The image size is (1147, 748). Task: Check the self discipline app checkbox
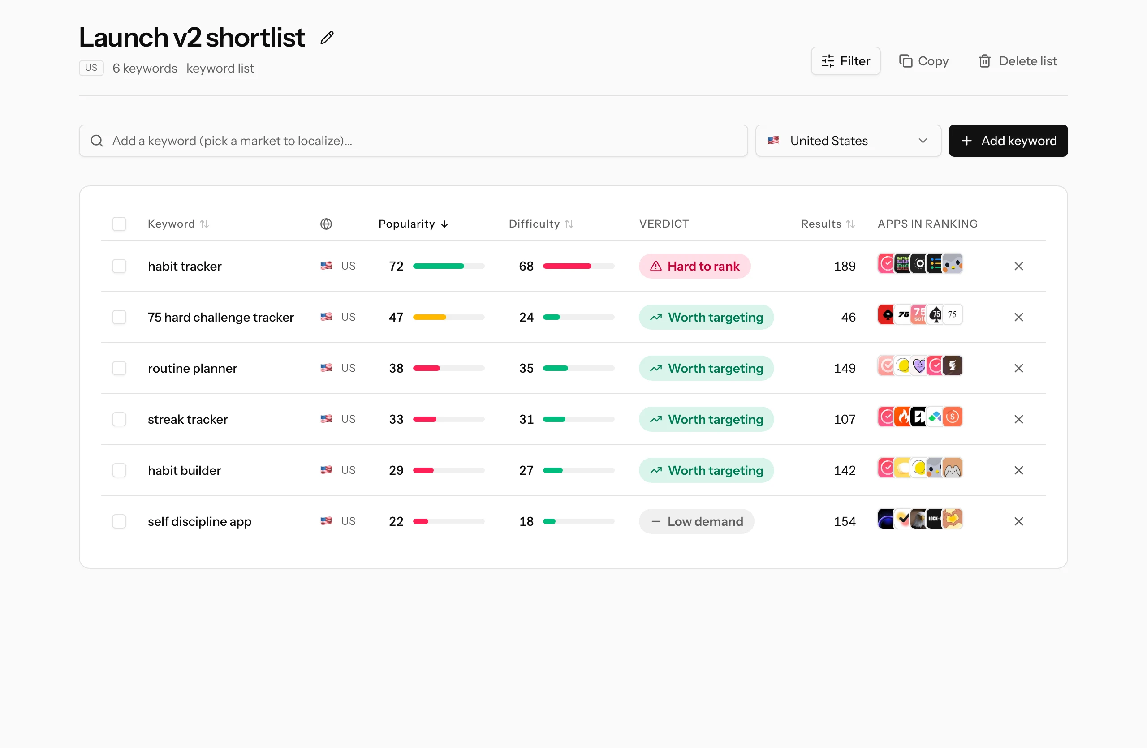(119, 521)
